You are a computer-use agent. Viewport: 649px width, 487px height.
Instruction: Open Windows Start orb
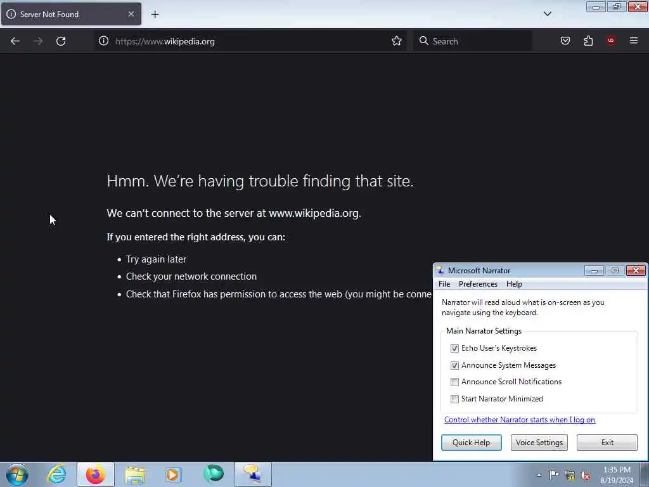(17, 474)
